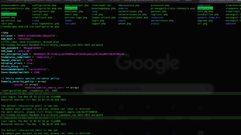Viewport: 241px width, 135px height.
Task: Select the highlighted attachments directory
Action: tap(9, 14)
